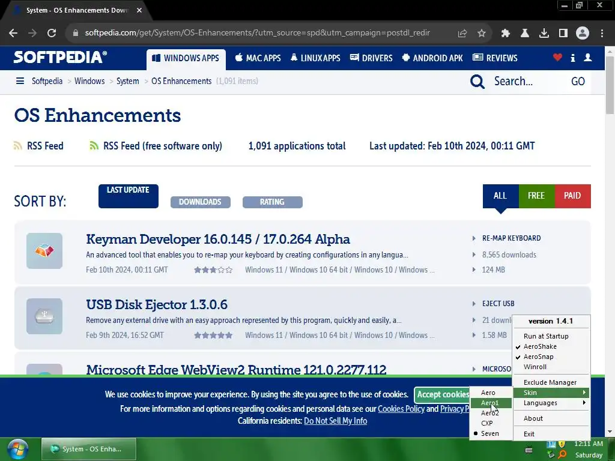Open the Cookies Policy link

coord(401,409)
